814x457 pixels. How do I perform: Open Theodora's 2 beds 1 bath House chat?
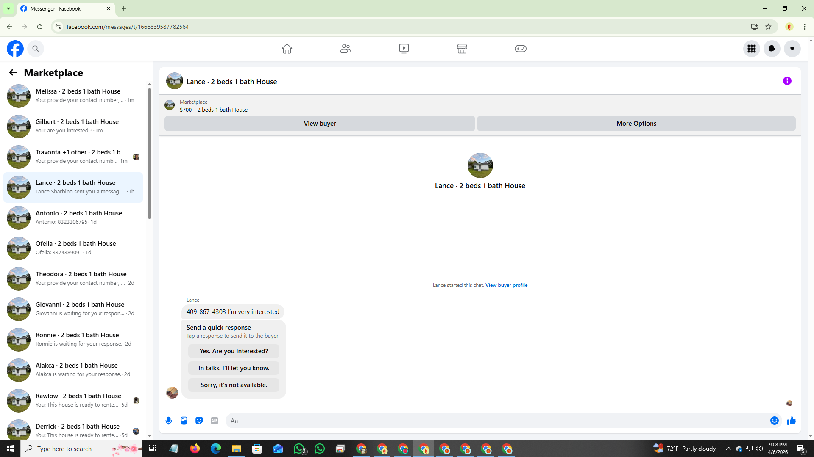[73, 278]
